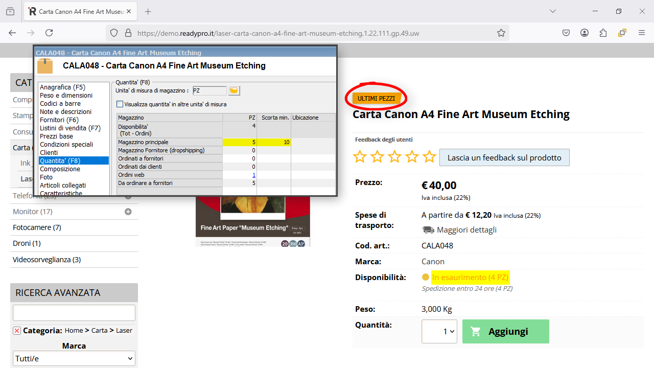Rate product with fifth star
654x368 pixels.
430,157
